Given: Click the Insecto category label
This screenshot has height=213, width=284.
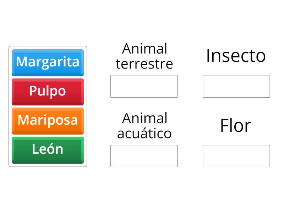Looking at the screenshot, I should coord(236,56).
